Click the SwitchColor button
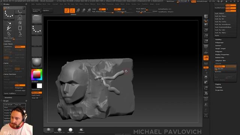This screenshot has width=240, height=135. tap(36, 90)
